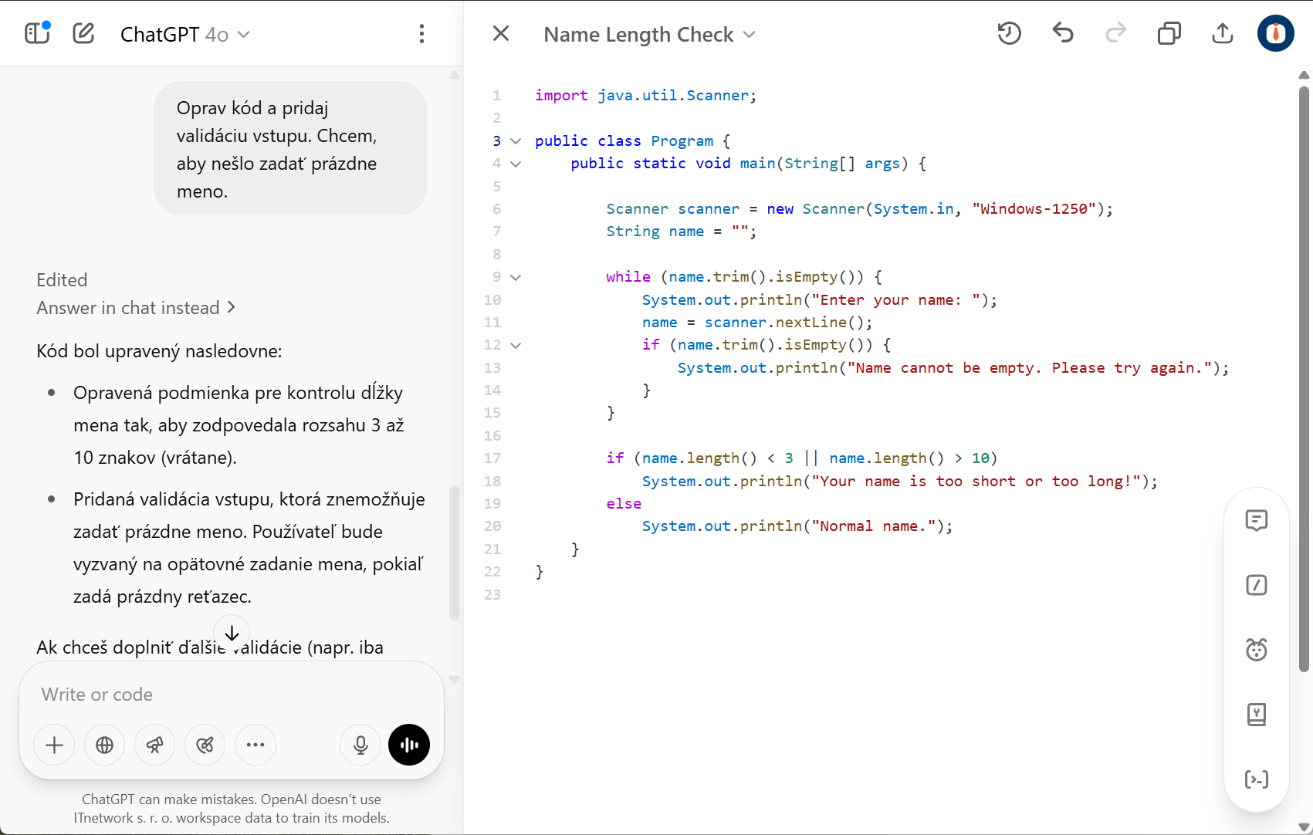Port code to another language via terminal icon
This screenshot has height=835, width=1313.
[1257, 779]
